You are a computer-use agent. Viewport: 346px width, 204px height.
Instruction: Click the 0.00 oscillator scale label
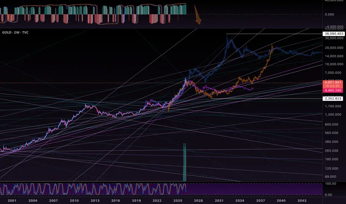tap(328, 195)
